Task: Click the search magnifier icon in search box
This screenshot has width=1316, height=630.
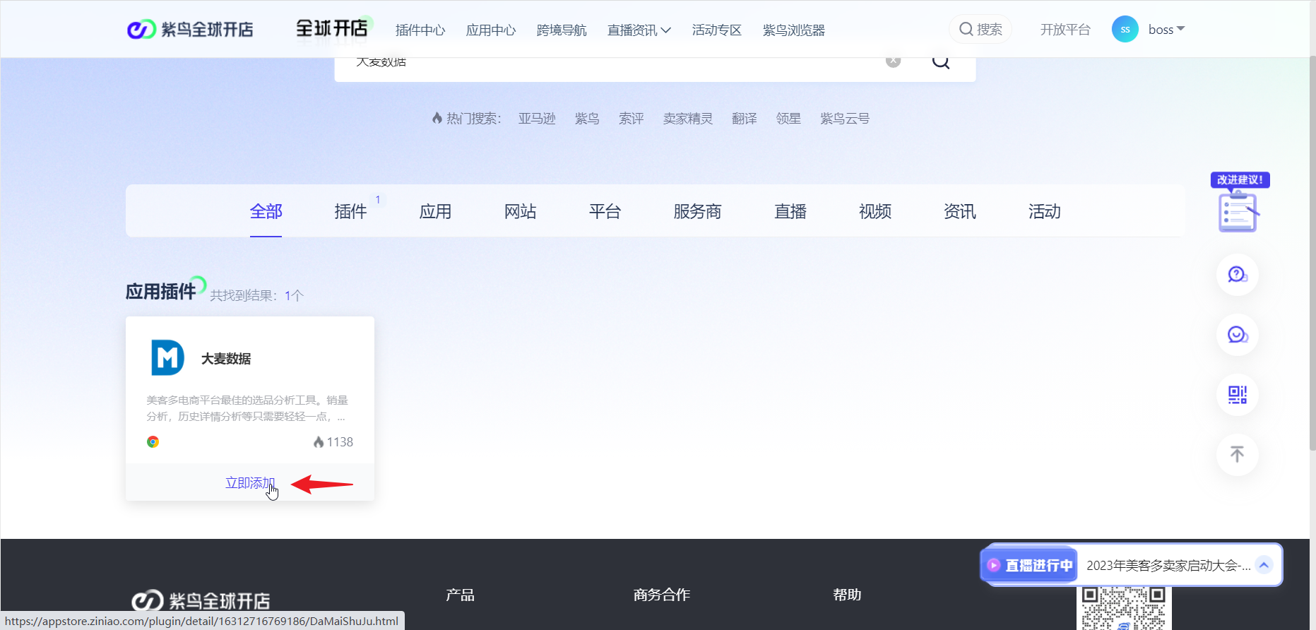Action: pyautogui.click(x=941, y=62)
